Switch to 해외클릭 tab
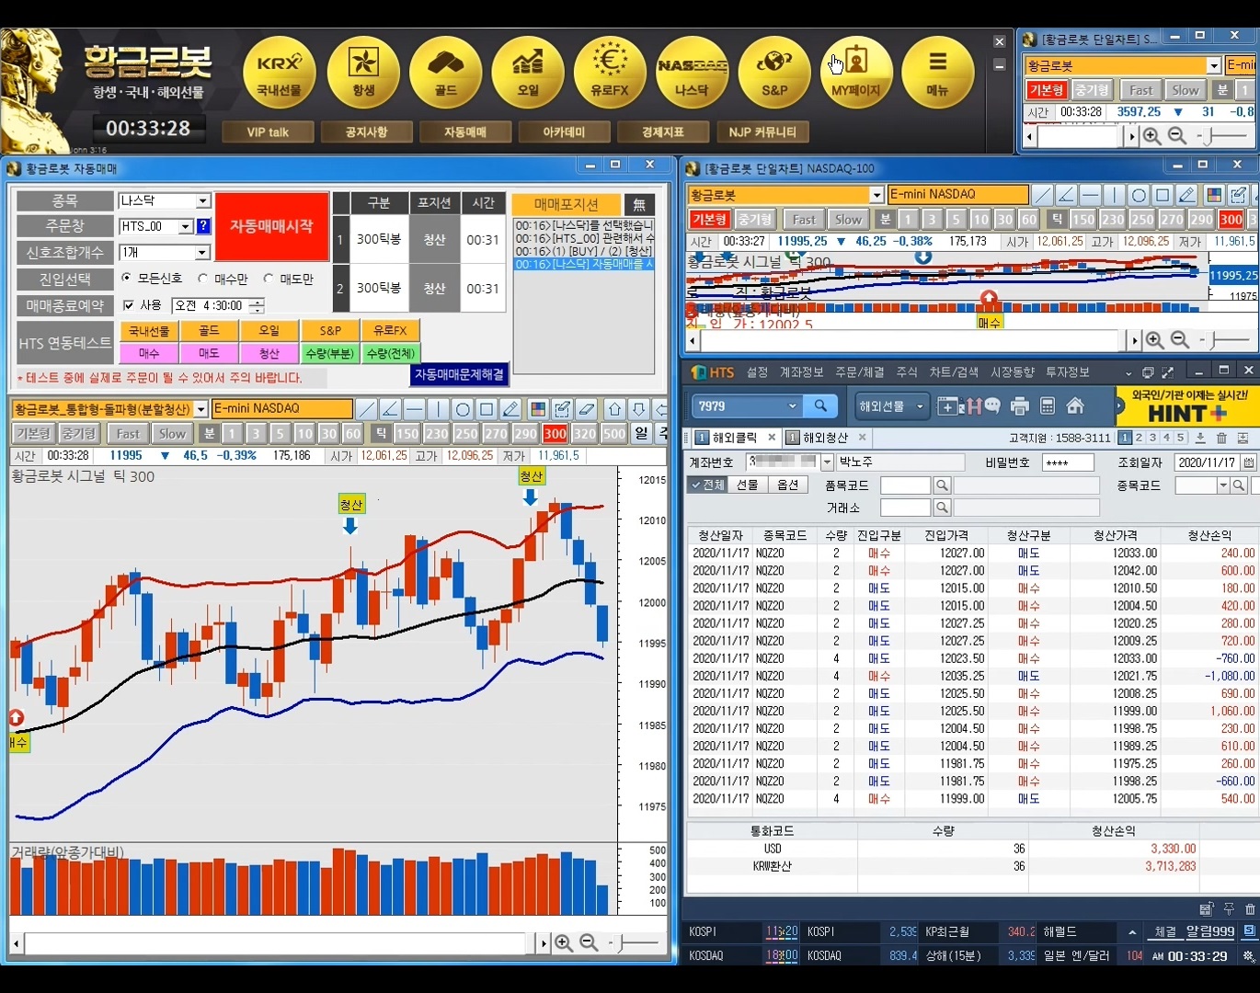Image resolution: width=1260 pixels, height=993 pixels. 734,438
